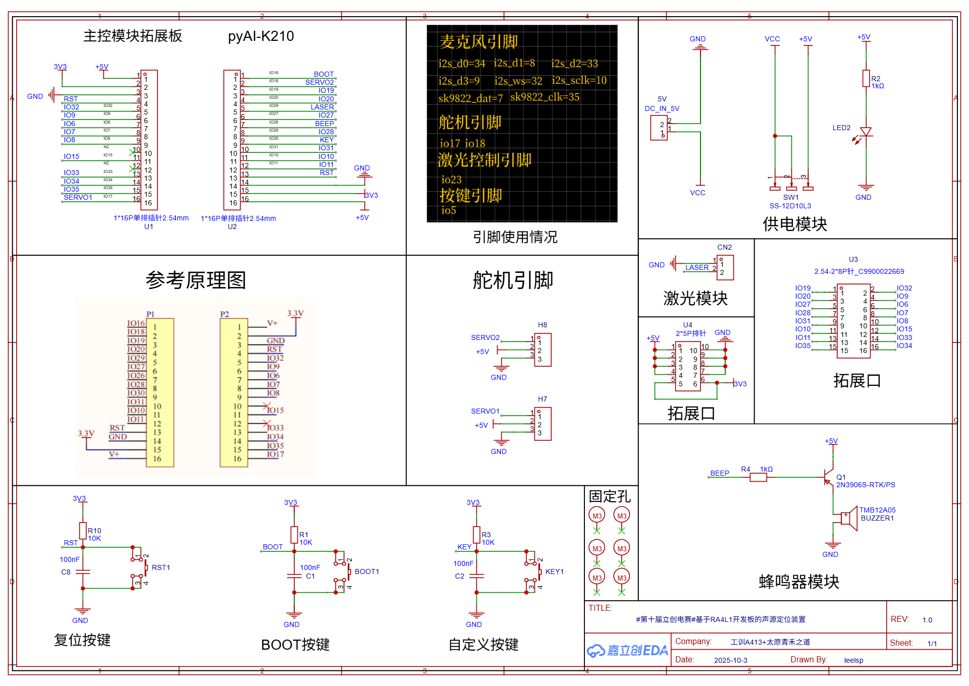Click the 嘉立创EDA logo
The width and height of the screenshot is (969, 686).
pyautogui.click(x=627, y=651)
